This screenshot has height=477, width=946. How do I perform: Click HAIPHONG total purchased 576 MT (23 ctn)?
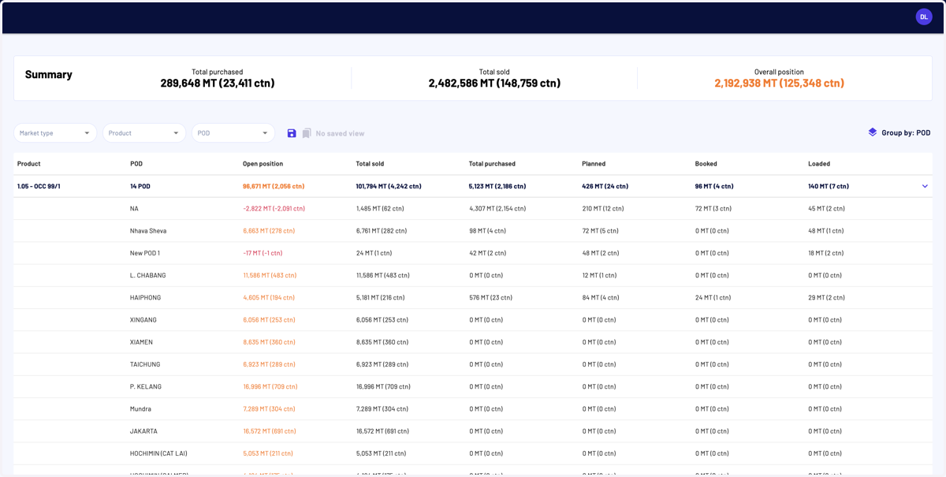[490, 298]
